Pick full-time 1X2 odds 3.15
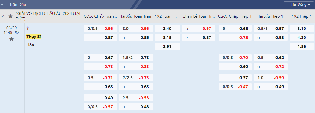Viewport: 315px width, 113px height. click(x=167, y=37)
